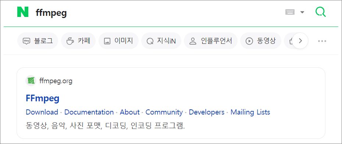The height and width of the screenshot is (144, 342).
Task: Open the About sublink
Action: tap(129, 112)
